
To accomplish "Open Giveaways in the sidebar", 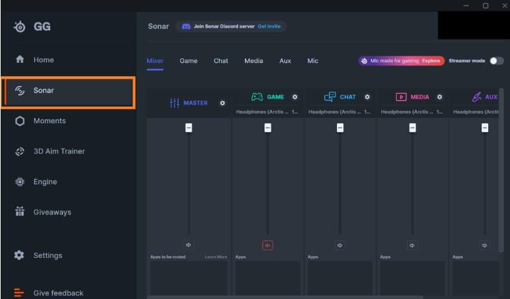I will [x=43, y=212].
